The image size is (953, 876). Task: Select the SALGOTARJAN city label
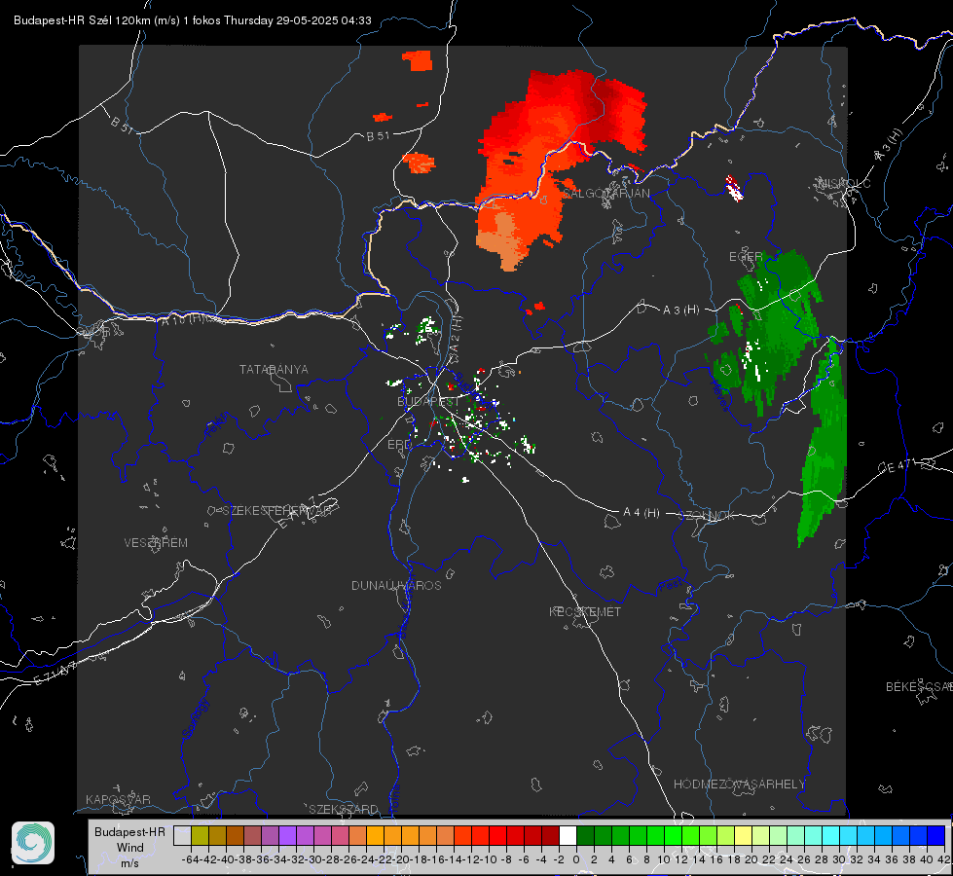(605, 194)
